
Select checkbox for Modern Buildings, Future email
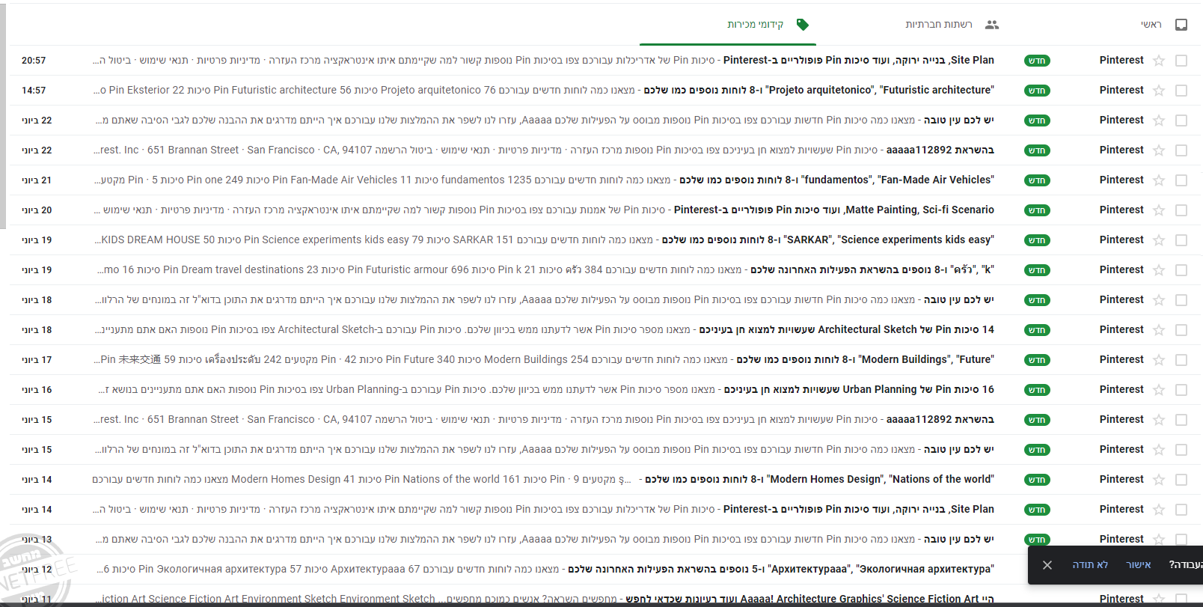tap(1181, 360)
